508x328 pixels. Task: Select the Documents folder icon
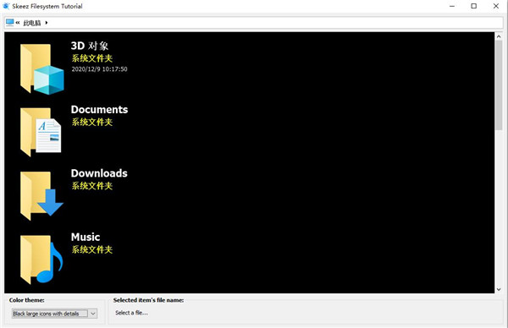(x=41, y=133)
